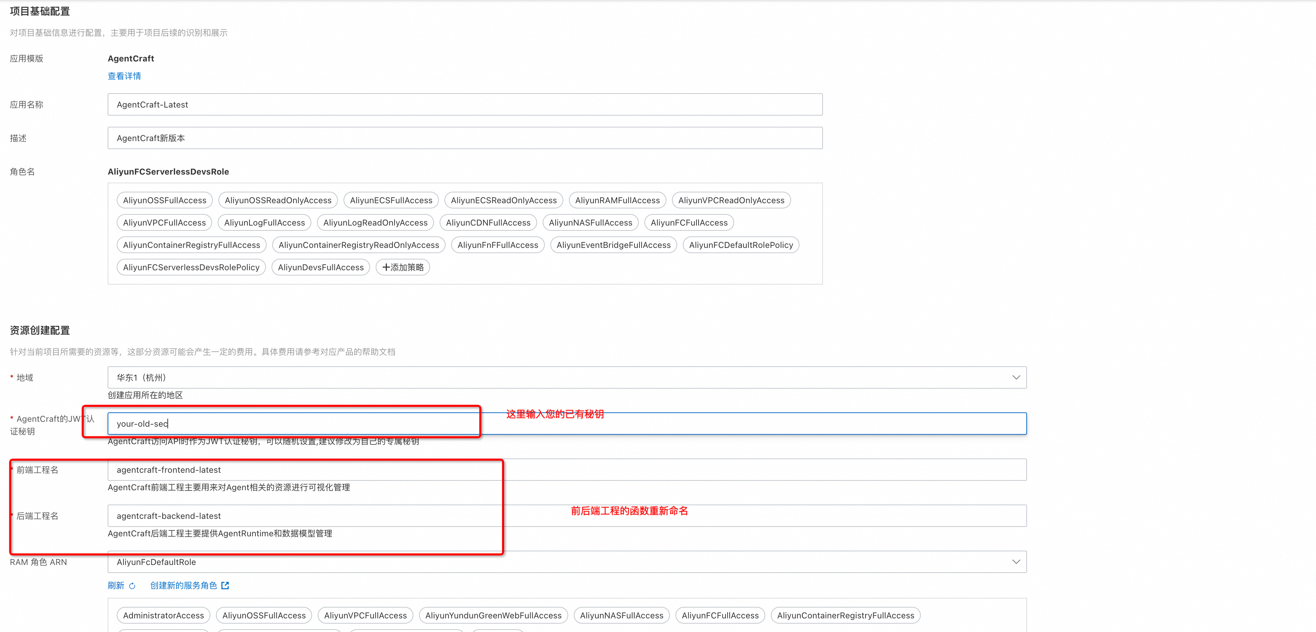Click the AgentCraft template name text
Image resolution: width=1316 pixels, height=632 pixels.
coord(131,59)
